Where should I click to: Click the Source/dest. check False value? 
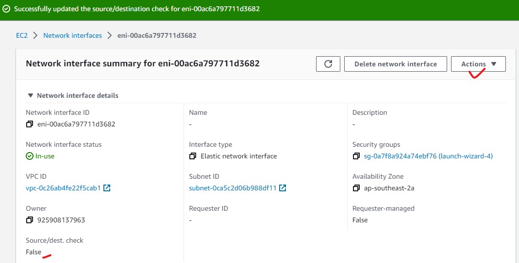pyautogui.click(x=33, y=252)
